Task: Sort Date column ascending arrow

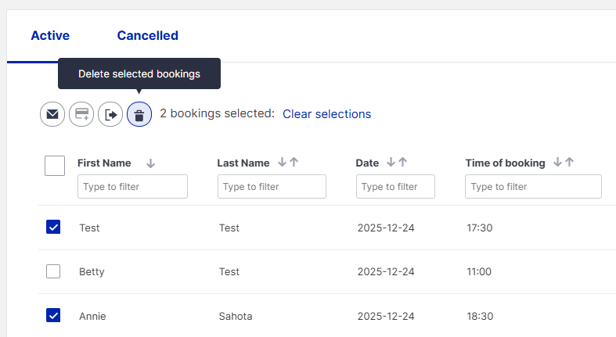Action: click(x=402, y=163)
